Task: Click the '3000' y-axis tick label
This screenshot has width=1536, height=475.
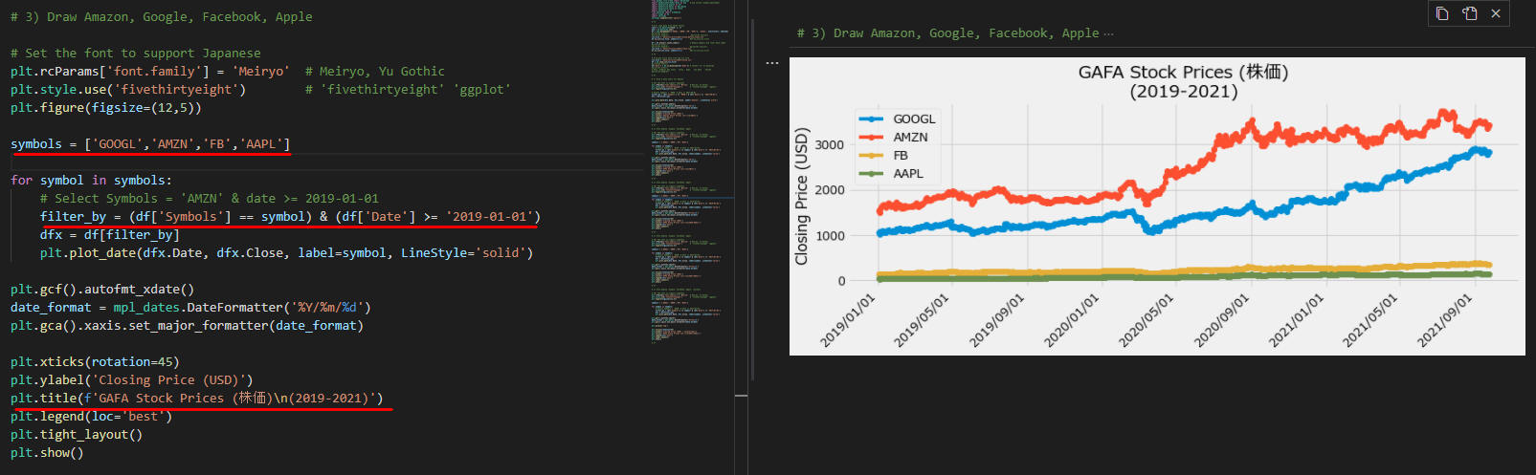Action: point(829,144)
